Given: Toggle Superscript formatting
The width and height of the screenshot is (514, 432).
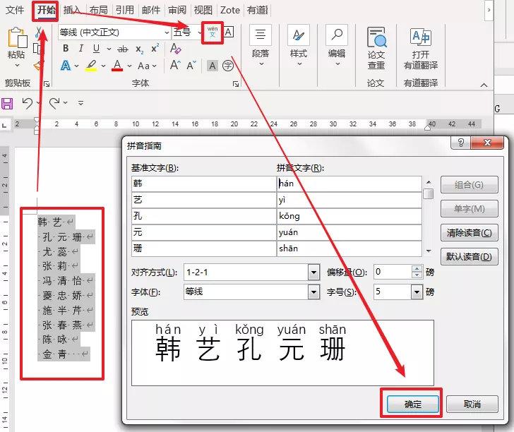Looking at the screenshot, I should (155, 48).
